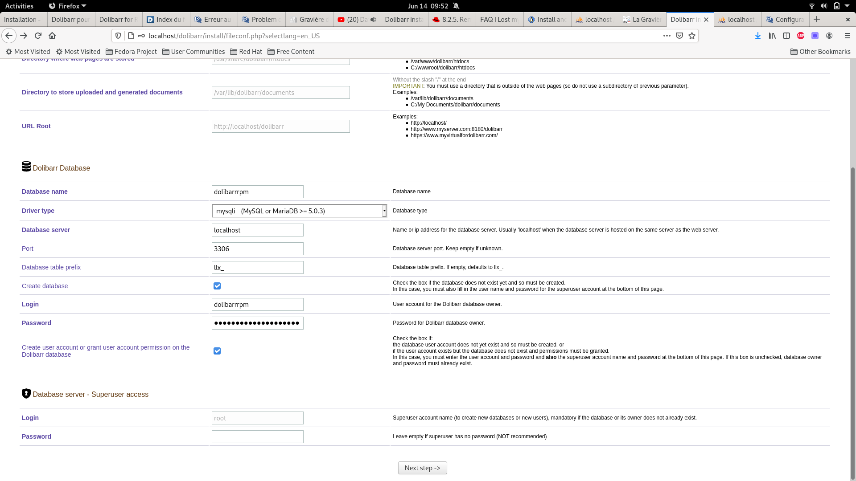Screen dimensions: 856x481
Task: Switch to the 8.2.5. Ren tab
Action: pos(452,20)
